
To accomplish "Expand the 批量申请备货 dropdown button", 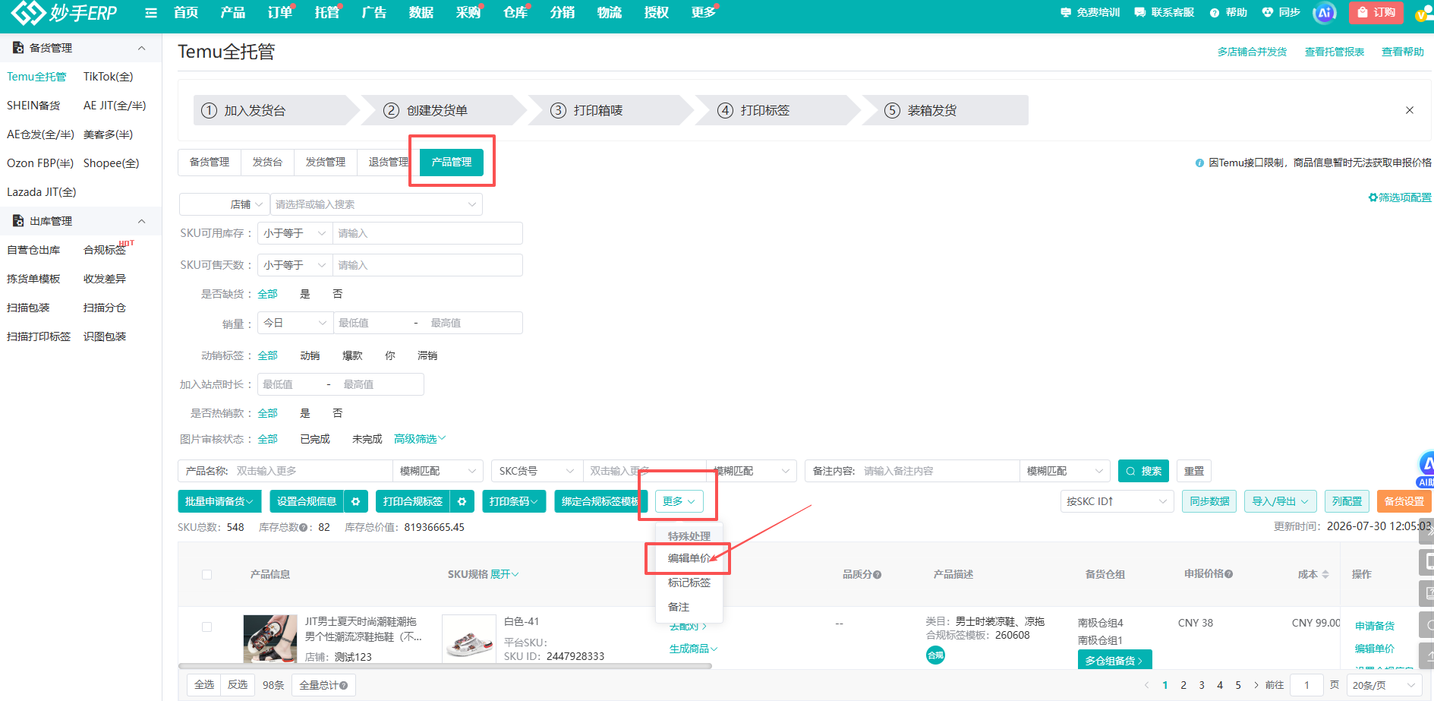I will click(x=219, y=501).
